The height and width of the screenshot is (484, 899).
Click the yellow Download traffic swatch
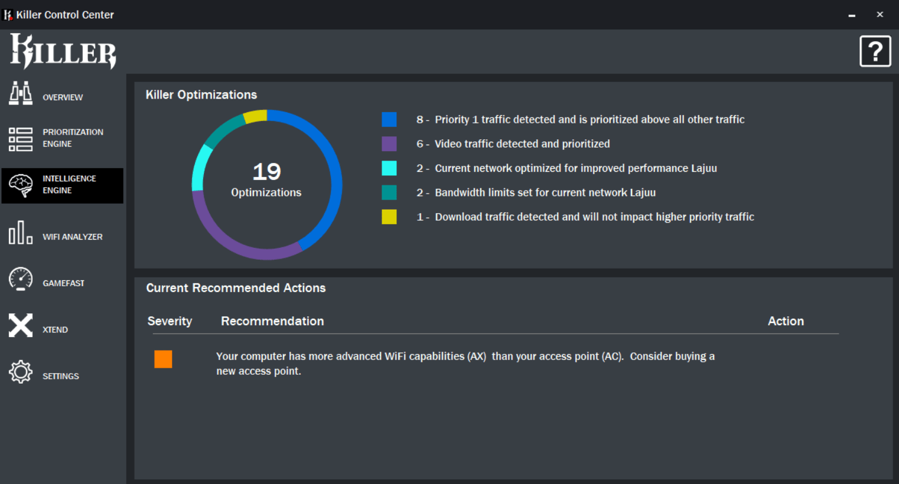(389, 217)
